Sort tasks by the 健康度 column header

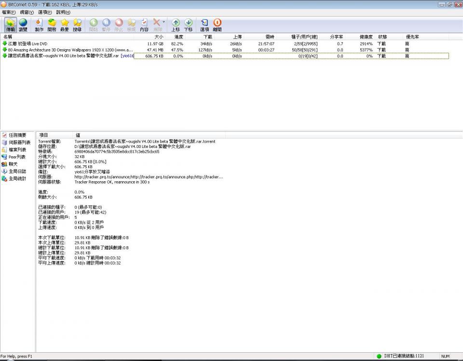tap(366, 37)
